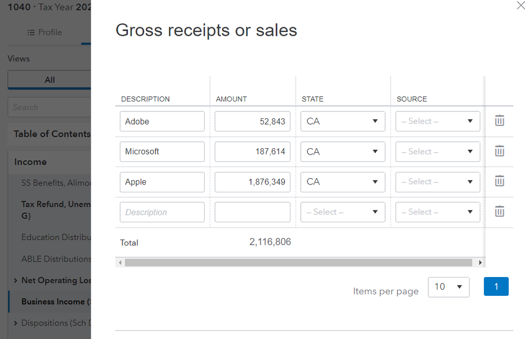This screenshot has width=525, height=339.
Task: Edit the Apple amount field
Action: click(253, 182)
